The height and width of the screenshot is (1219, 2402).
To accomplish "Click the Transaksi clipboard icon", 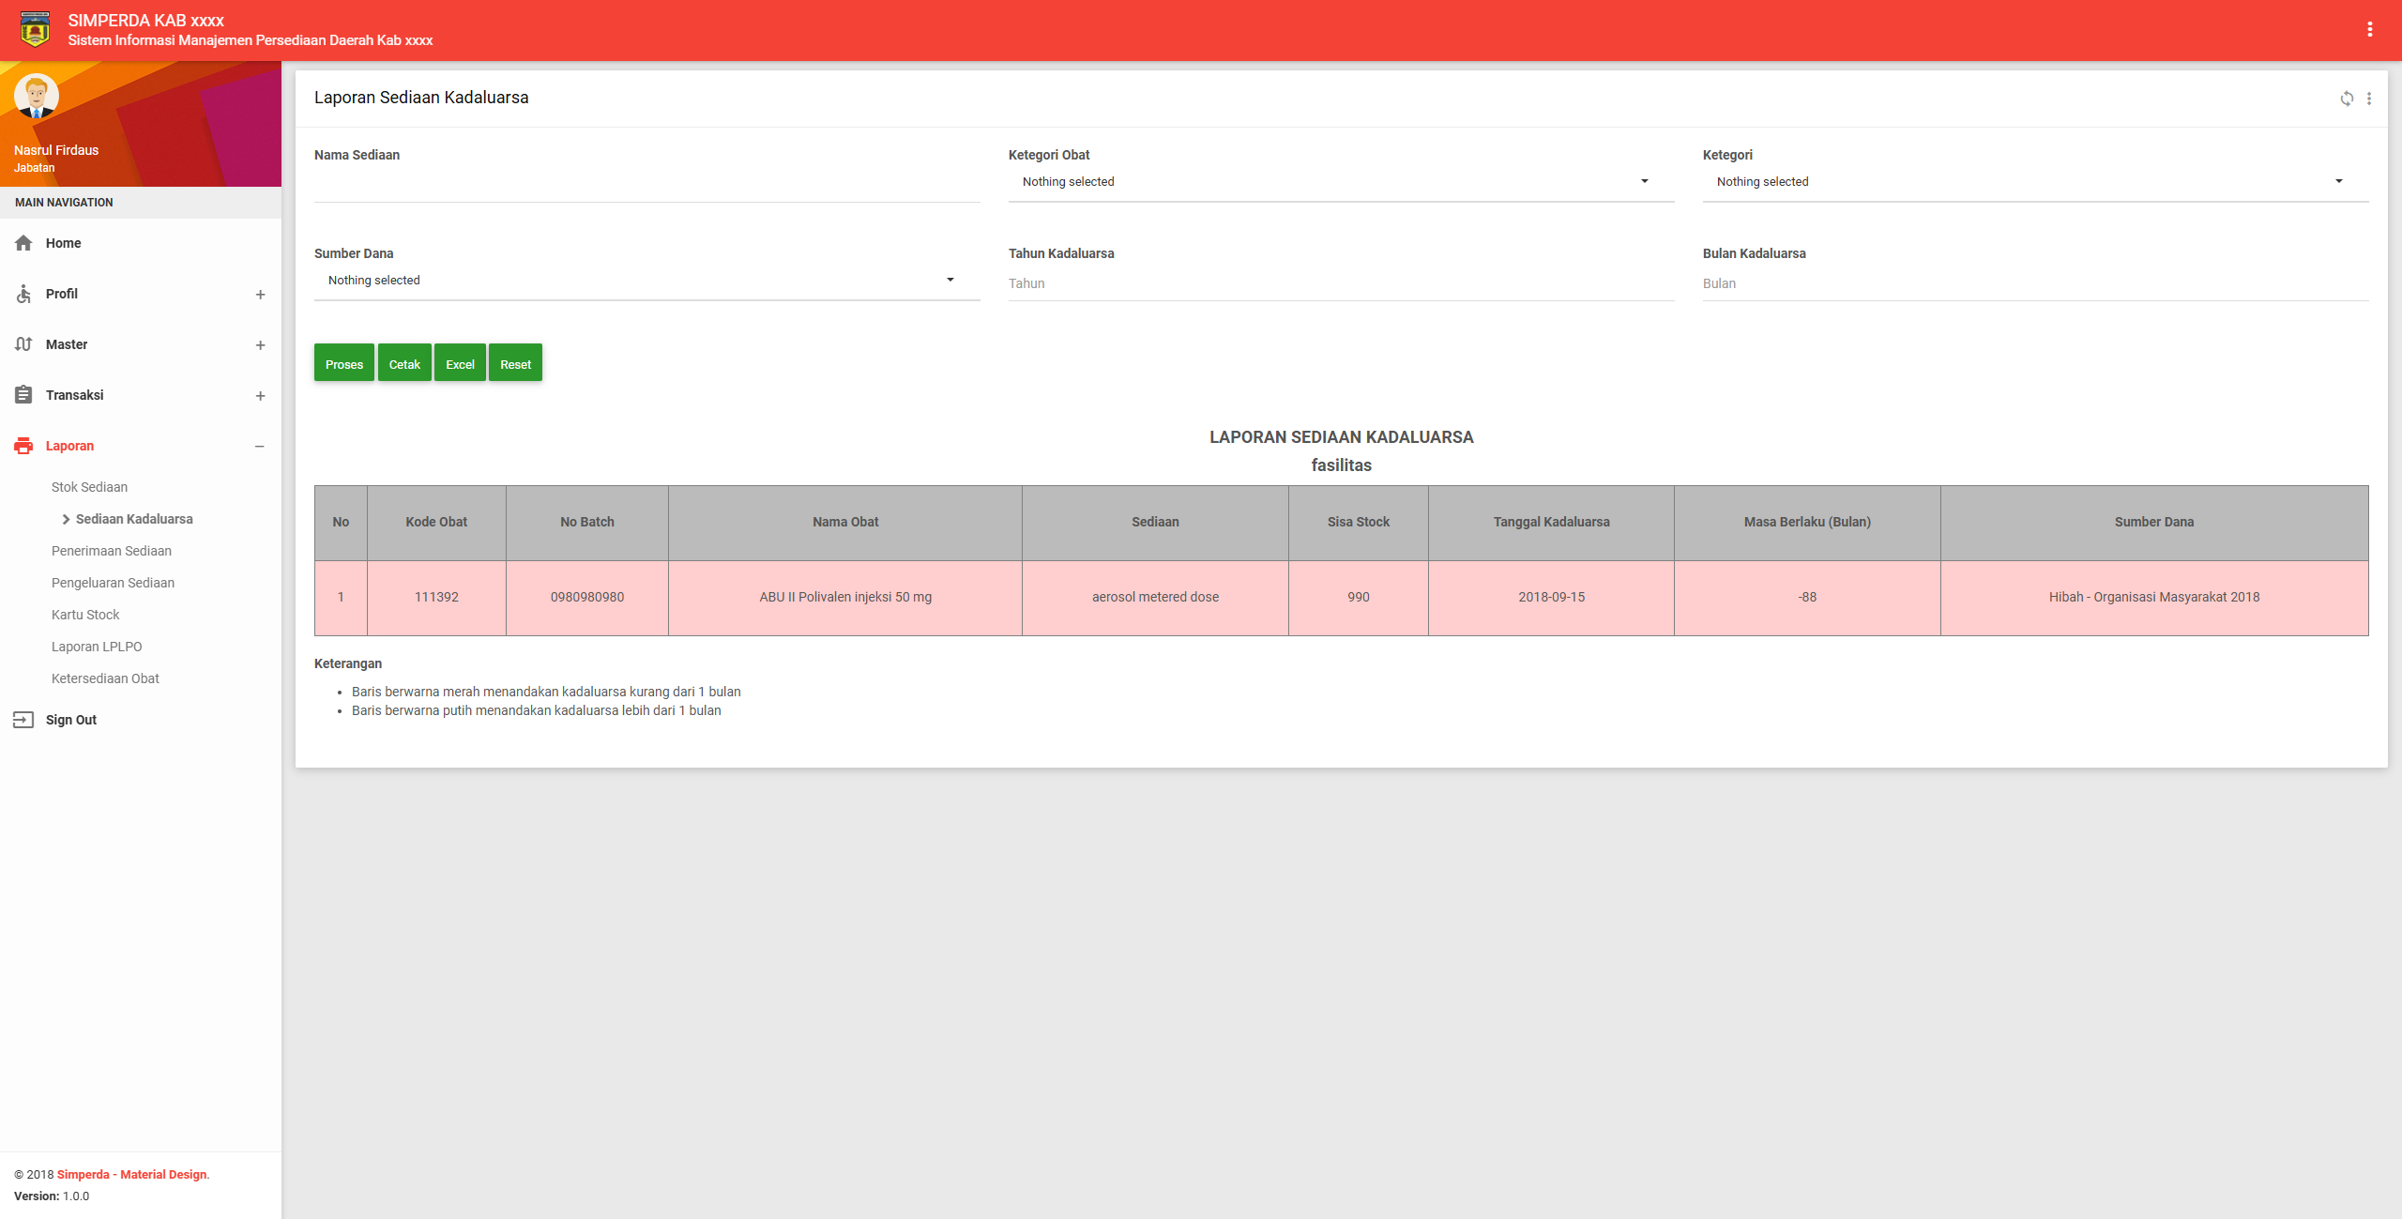I will 23,395.
